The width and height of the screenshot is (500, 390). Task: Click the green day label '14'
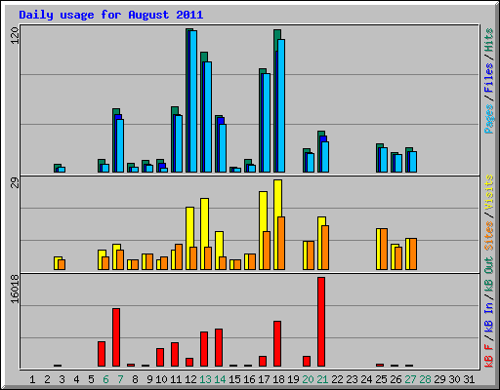coord(220,379)
